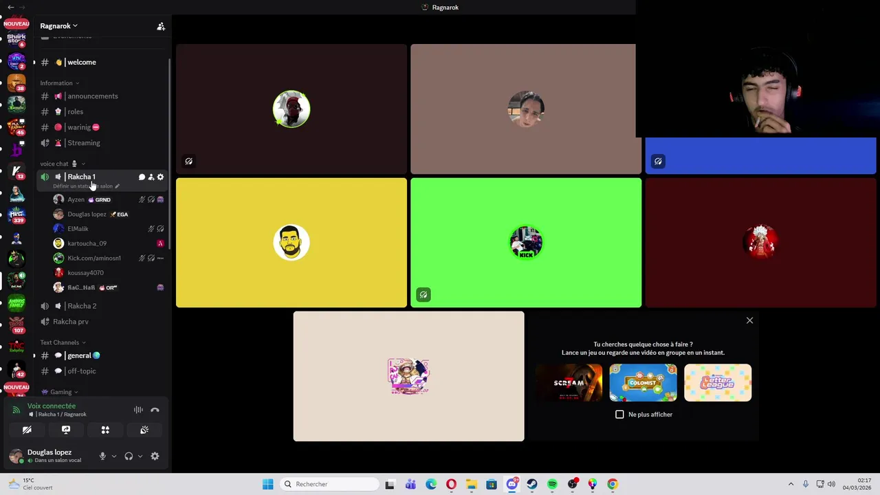Open Opera browser from the taskbar
The image size is (880, 495).
(x=451, y=484)
